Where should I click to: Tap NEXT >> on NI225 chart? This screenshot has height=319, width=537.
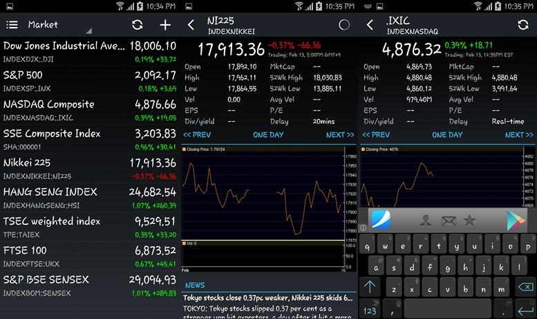click(340, 135)
